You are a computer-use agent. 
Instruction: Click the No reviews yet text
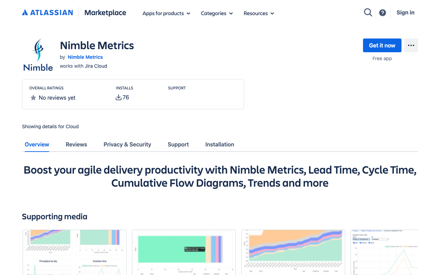(57, 98)
